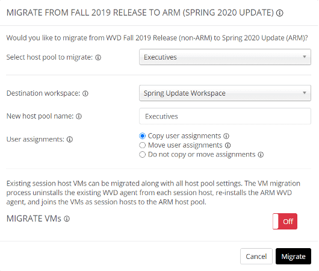This screenshot has height=271, width=319.
Task: Click the arrow on the Destination workspace dropdown
Action: point(305,93)
